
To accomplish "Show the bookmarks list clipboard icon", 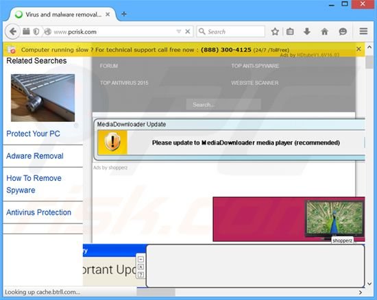I will (290, 32).
